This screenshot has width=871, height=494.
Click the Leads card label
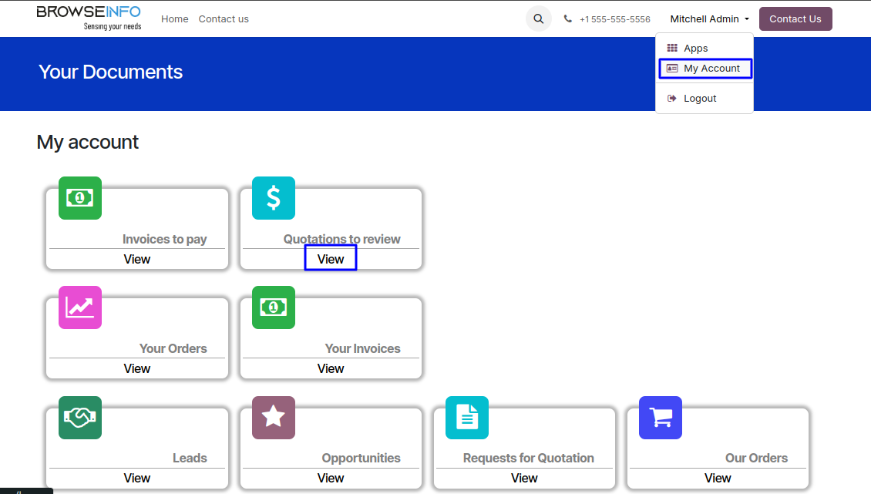[190, 458]
